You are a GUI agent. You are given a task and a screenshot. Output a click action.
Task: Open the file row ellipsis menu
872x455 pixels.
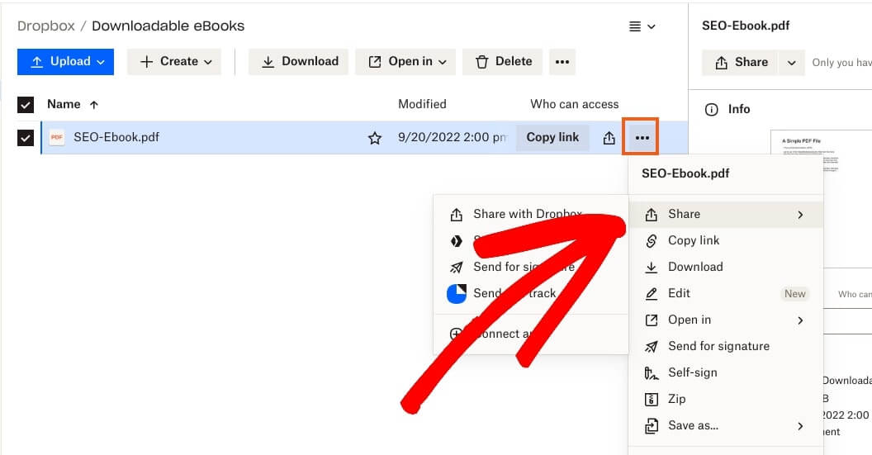(642, 137)
